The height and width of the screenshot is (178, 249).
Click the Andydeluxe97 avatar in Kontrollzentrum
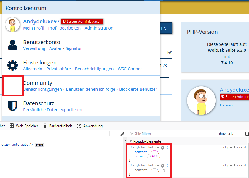click(12, 25)
